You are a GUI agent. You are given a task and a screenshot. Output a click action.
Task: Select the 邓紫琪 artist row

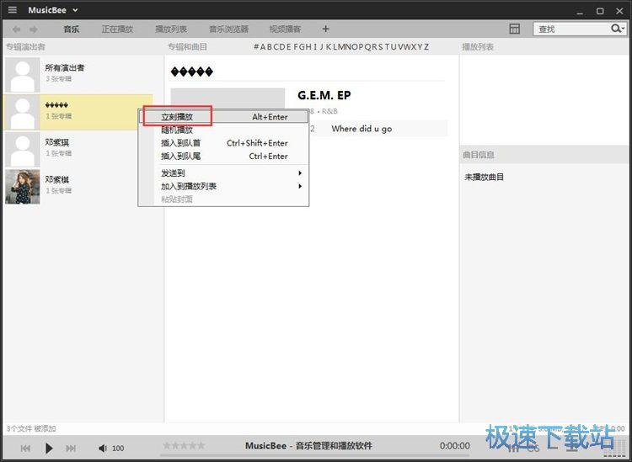[78, 149]
